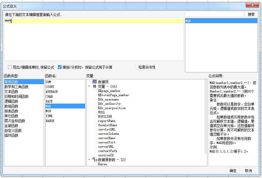The width and height of the screenshot is (262, 178).
Task: Choose CHAR in the function name list
Action: [x=65, y=96]
